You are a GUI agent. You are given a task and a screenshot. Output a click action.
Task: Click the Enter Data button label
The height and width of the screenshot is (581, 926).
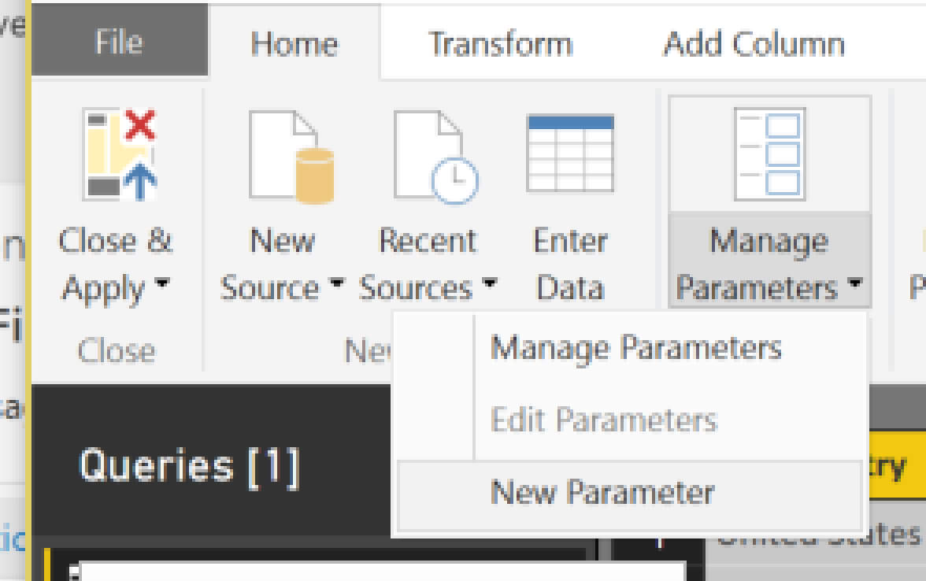click(570, 264)
